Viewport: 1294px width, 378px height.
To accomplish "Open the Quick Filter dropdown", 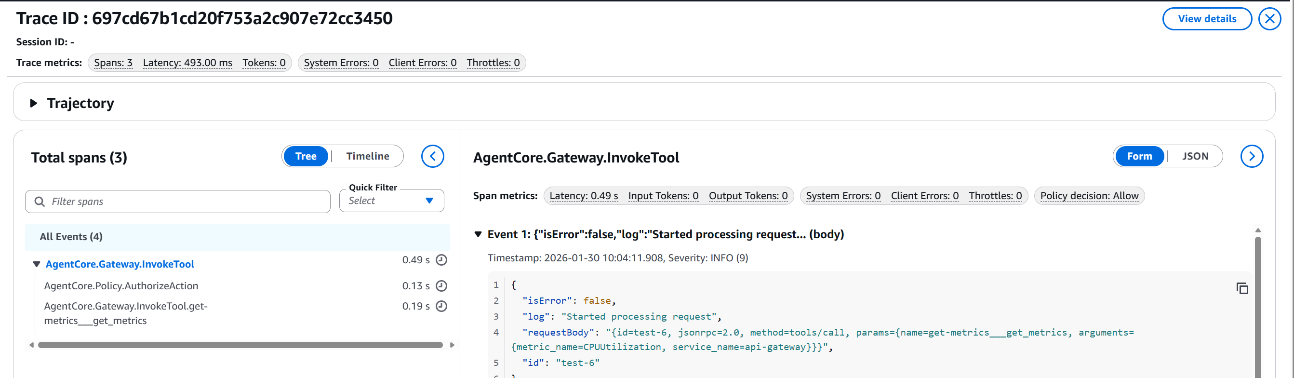I will click(391, 201).
